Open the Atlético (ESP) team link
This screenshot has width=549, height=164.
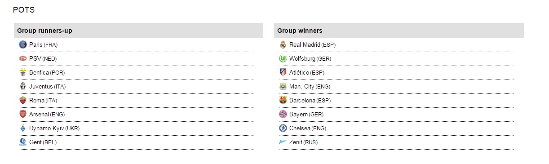tap(307, 73)
